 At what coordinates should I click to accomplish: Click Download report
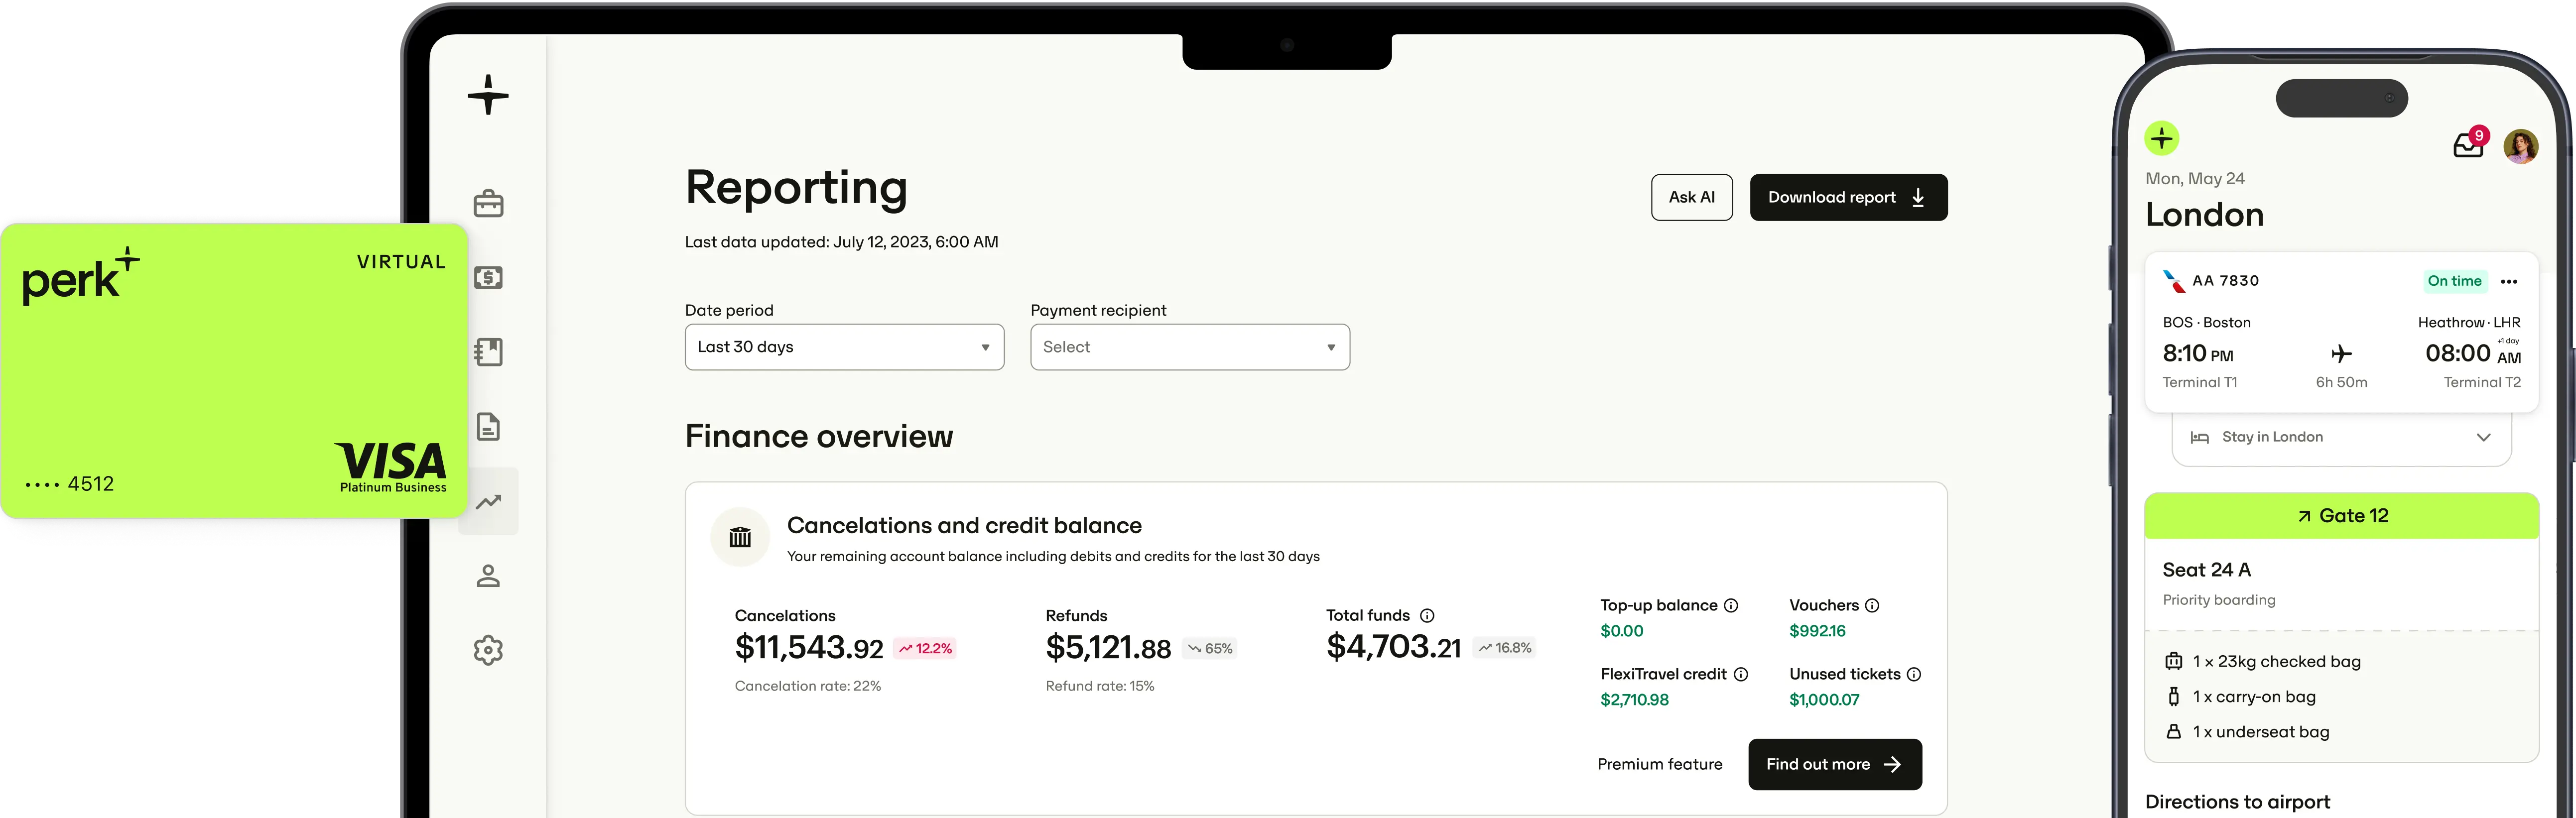point(1848,197)
